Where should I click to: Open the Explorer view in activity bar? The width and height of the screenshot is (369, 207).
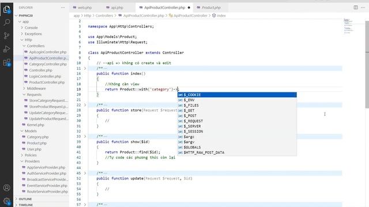6,9
